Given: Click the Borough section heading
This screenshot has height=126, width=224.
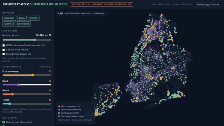Looking at the screenshot, I should point(8,13).
